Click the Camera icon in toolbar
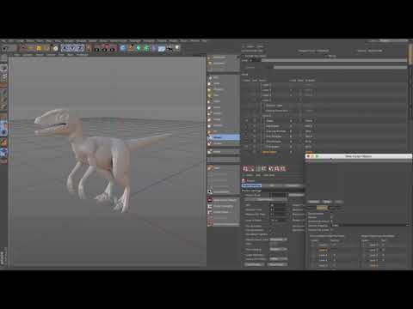The height and width of the screenshot is (309, 413). coord(170,49)
